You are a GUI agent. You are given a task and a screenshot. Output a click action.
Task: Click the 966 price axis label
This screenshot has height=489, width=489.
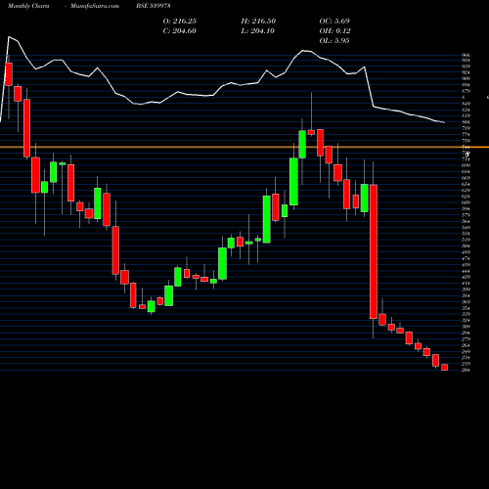pyautogui.click(x=466, y=56)
